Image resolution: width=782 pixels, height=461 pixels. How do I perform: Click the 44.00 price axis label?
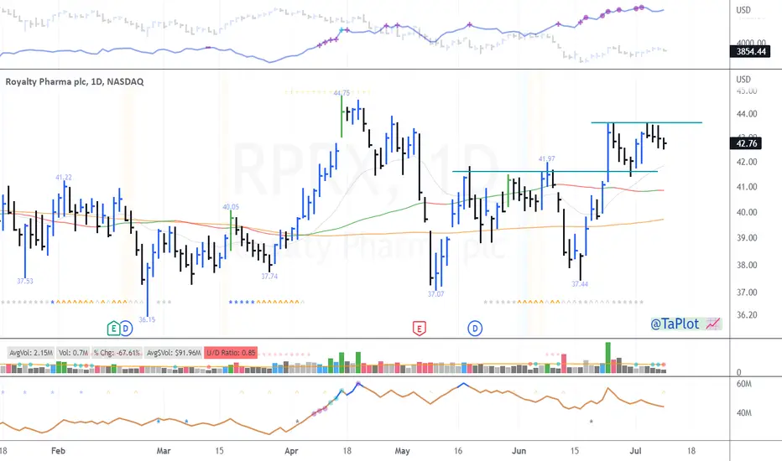pyautogui.click(x=747, y=114)
